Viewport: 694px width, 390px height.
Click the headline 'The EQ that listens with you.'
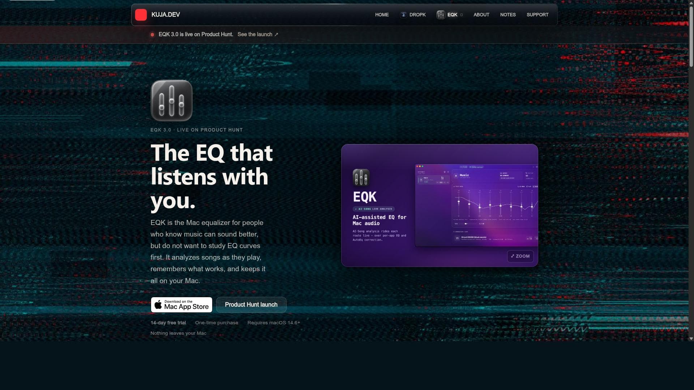212,177
